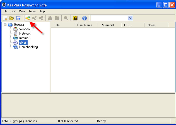The image size is (176, 125).
Task: Click the greyed Find magnifier icon
Action: (66, 18)
